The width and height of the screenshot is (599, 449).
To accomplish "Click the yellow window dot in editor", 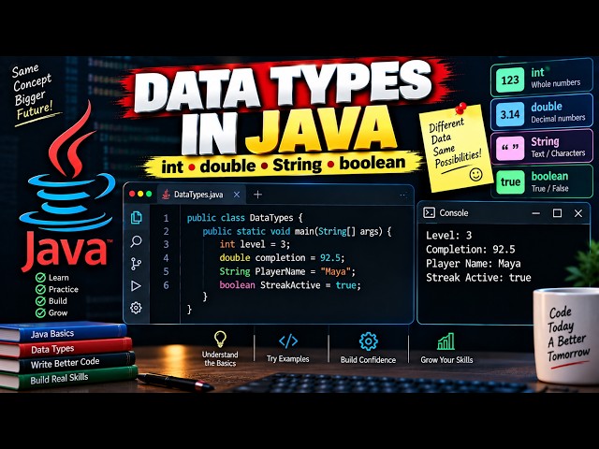I will pyautogui.click(x=140, y=194).
